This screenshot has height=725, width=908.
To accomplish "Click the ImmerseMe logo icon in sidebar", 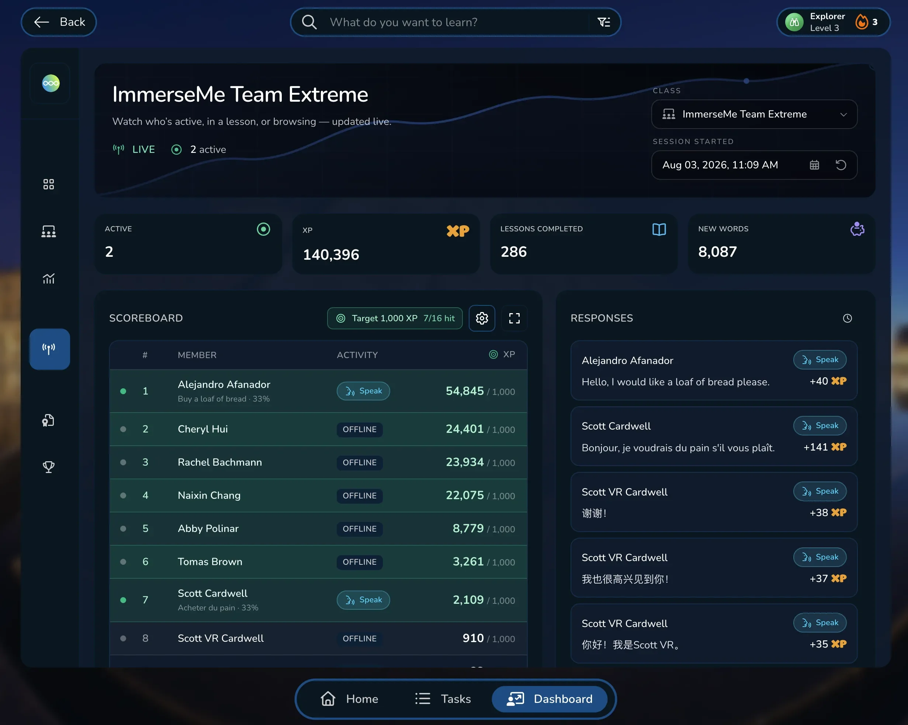I will point(51,83).
